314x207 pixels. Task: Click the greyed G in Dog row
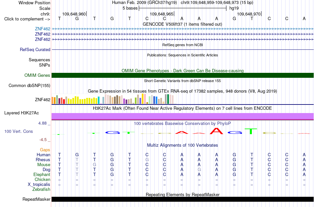pyautogui.click(x=199, y=170)
